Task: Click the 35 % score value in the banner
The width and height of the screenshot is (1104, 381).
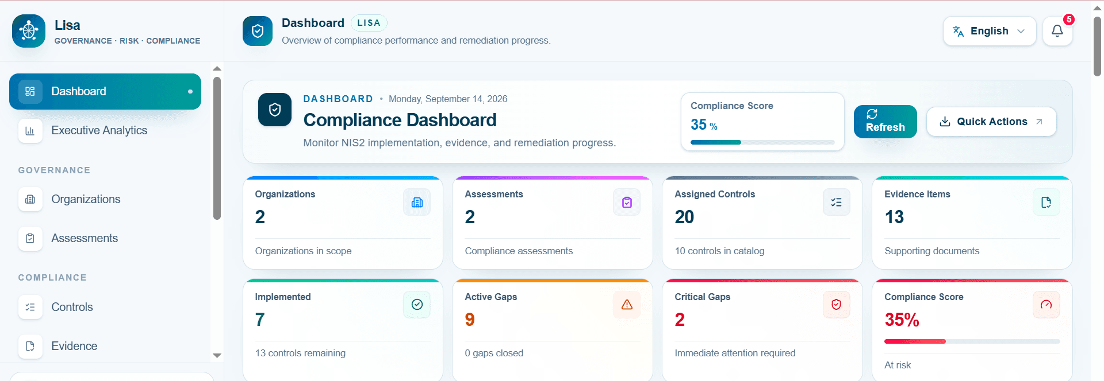Action: tap(704, 125)
